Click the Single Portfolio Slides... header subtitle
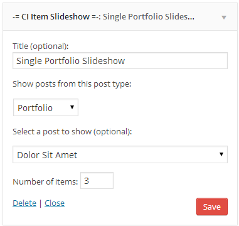The image size is (239, 226). click(x=149, y=17)
